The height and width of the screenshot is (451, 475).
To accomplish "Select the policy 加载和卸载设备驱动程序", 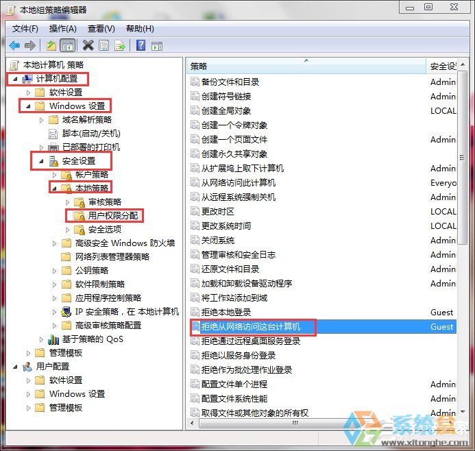I will [247, 284].
